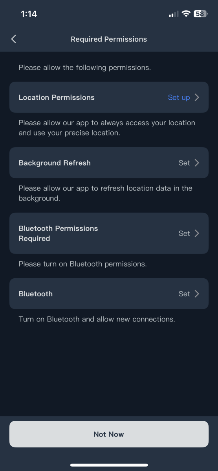Open chevron in Bluetooth Permissions Required row
Image resolution: width=218 pixels, height=471 pixels.
[197, 233]
